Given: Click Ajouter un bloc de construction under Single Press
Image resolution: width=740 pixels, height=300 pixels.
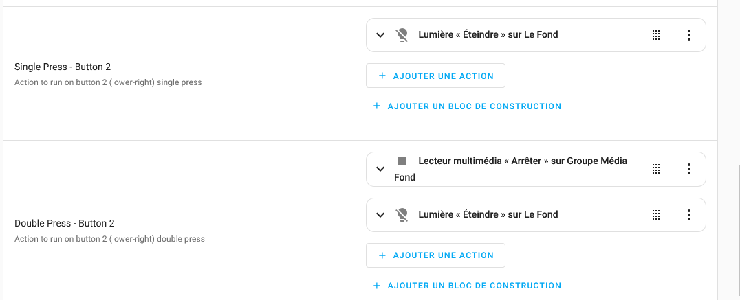Looking at the screenshot, I should click(467, 106).
